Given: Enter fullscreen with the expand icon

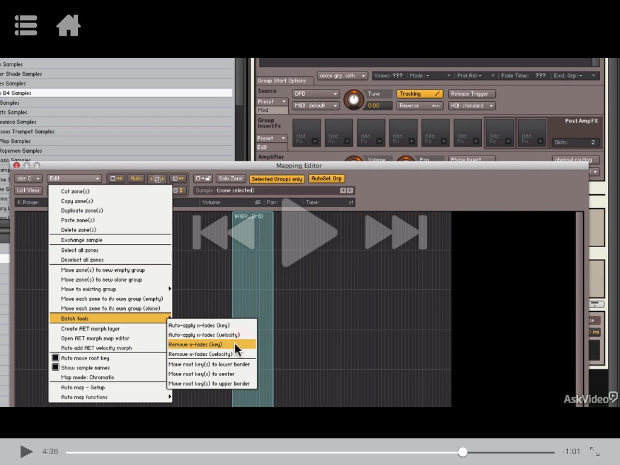Looking at the screenshot, I should [595, 452].
